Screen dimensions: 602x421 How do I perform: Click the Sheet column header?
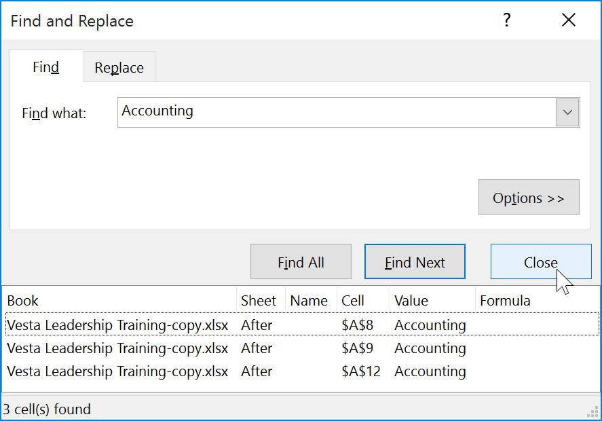(257, 300)
